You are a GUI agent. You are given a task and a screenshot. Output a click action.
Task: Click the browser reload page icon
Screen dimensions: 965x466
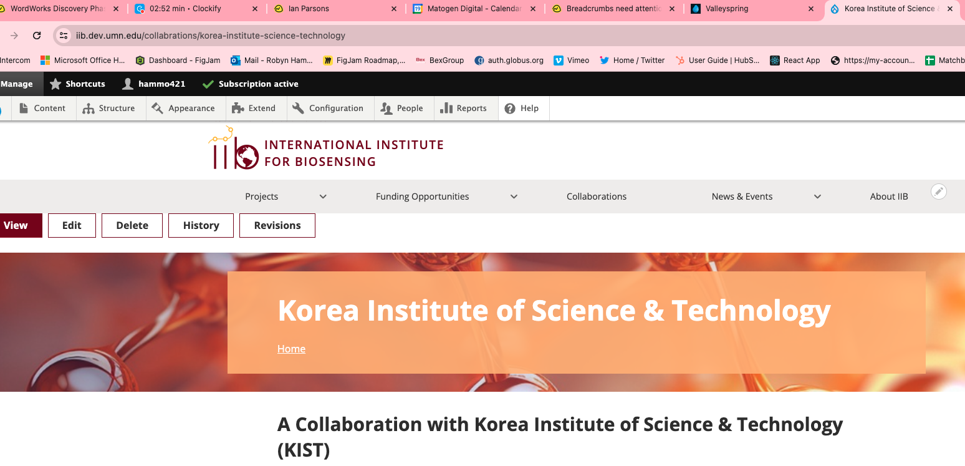(x=37, y=36)
